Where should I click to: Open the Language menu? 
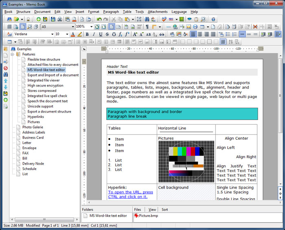(179, 12)
